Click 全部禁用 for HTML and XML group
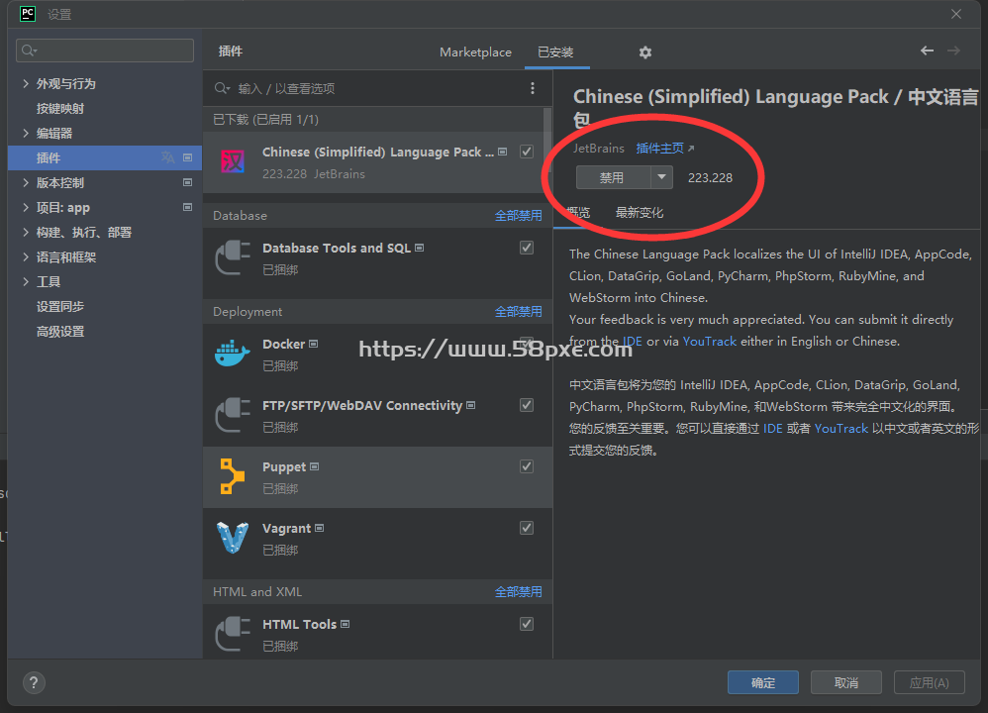988x713 pixels. coord(518,592)
